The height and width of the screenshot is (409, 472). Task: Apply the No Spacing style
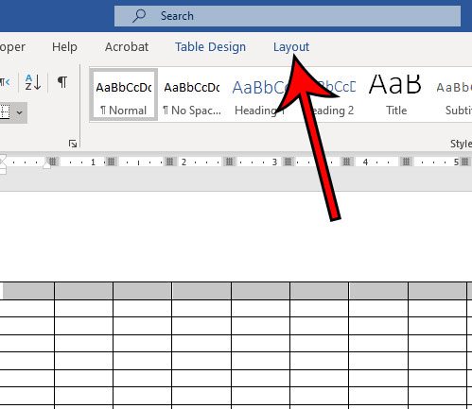coord(192,94)
